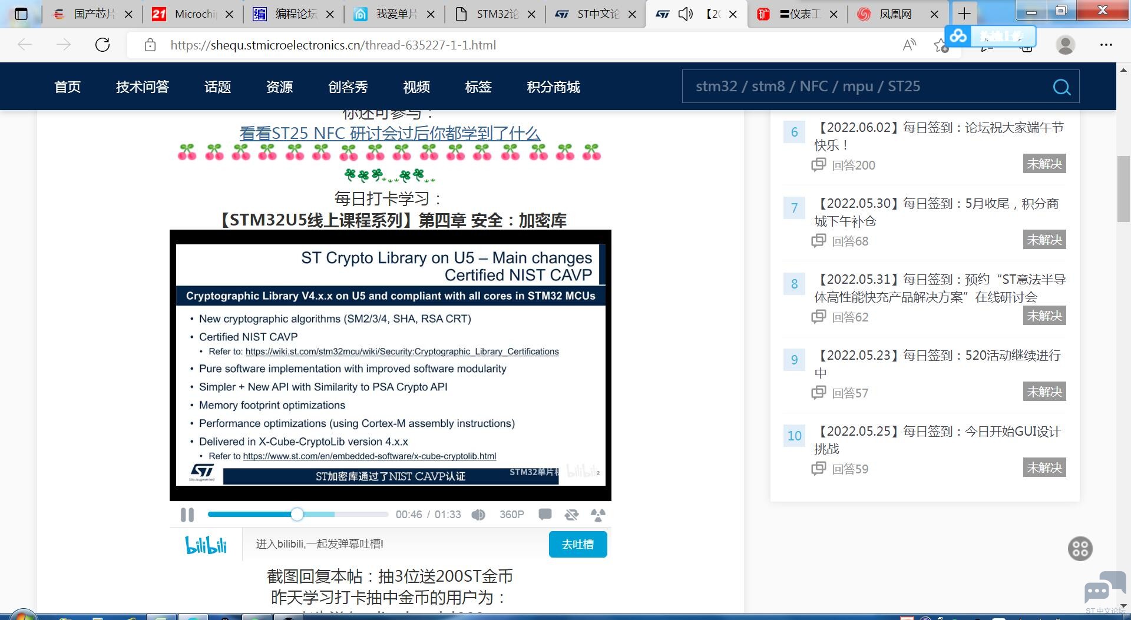Open link 看看ST25 NFC 研讨会过后你都学到了什么

(x=390, y=134)
